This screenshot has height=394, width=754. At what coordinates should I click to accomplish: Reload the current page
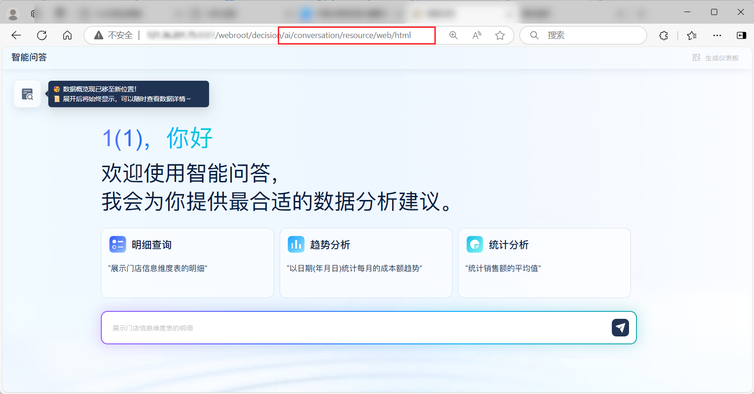[x=42, y=35]
